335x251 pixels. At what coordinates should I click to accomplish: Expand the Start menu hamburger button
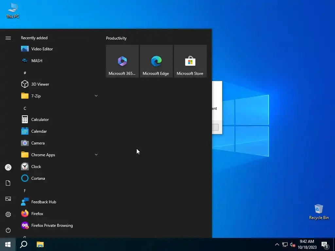(x=8, y=38)
